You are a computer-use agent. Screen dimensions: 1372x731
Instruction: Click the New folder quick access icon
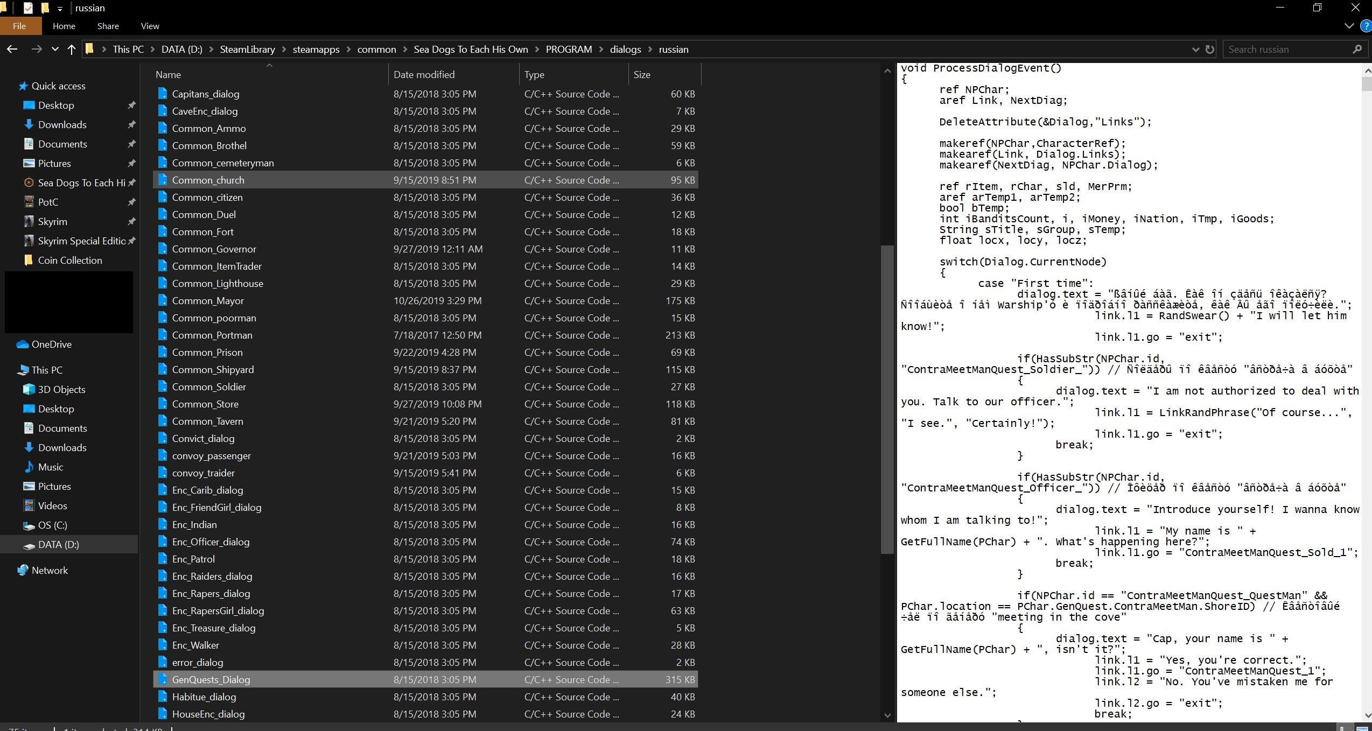click(x=45, y=8)
